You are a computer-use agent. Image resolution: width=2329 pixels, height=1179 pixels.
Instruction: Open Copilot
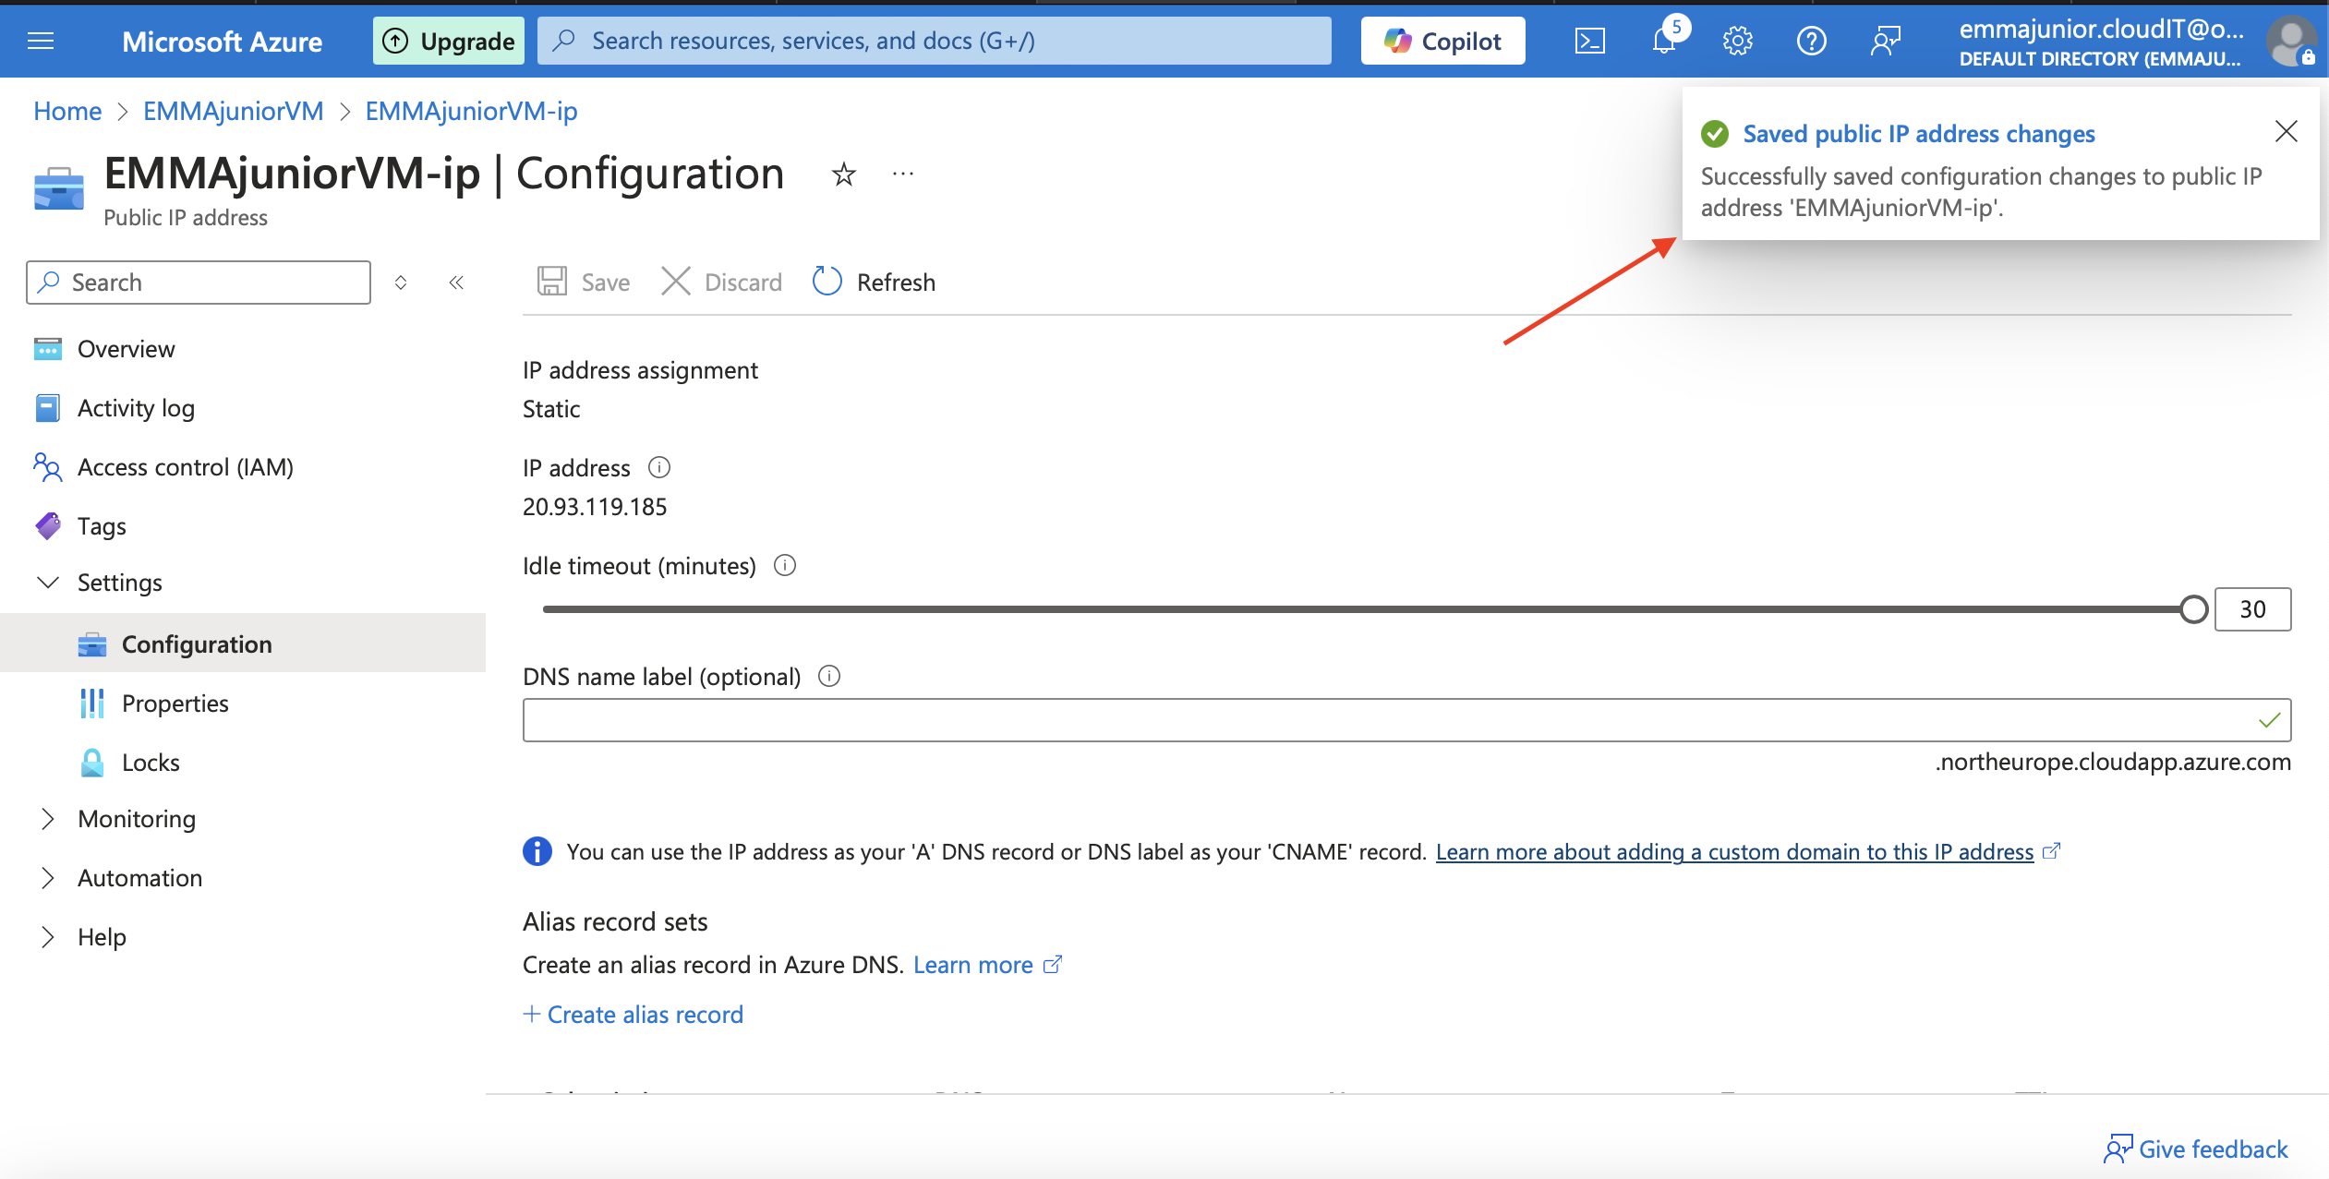point(1442,41)
